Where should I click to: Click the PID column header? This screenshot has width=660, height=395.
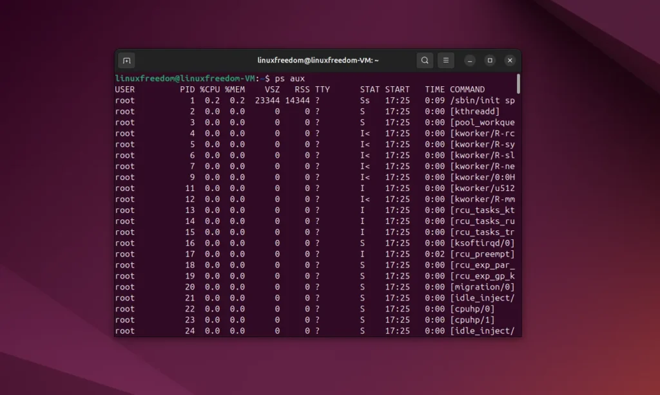point(188,89)
